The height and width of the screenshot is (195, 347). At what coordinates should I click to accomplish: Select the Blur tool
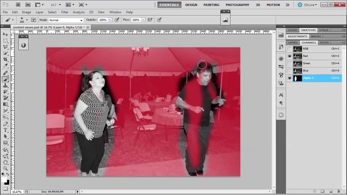[5, 110]
